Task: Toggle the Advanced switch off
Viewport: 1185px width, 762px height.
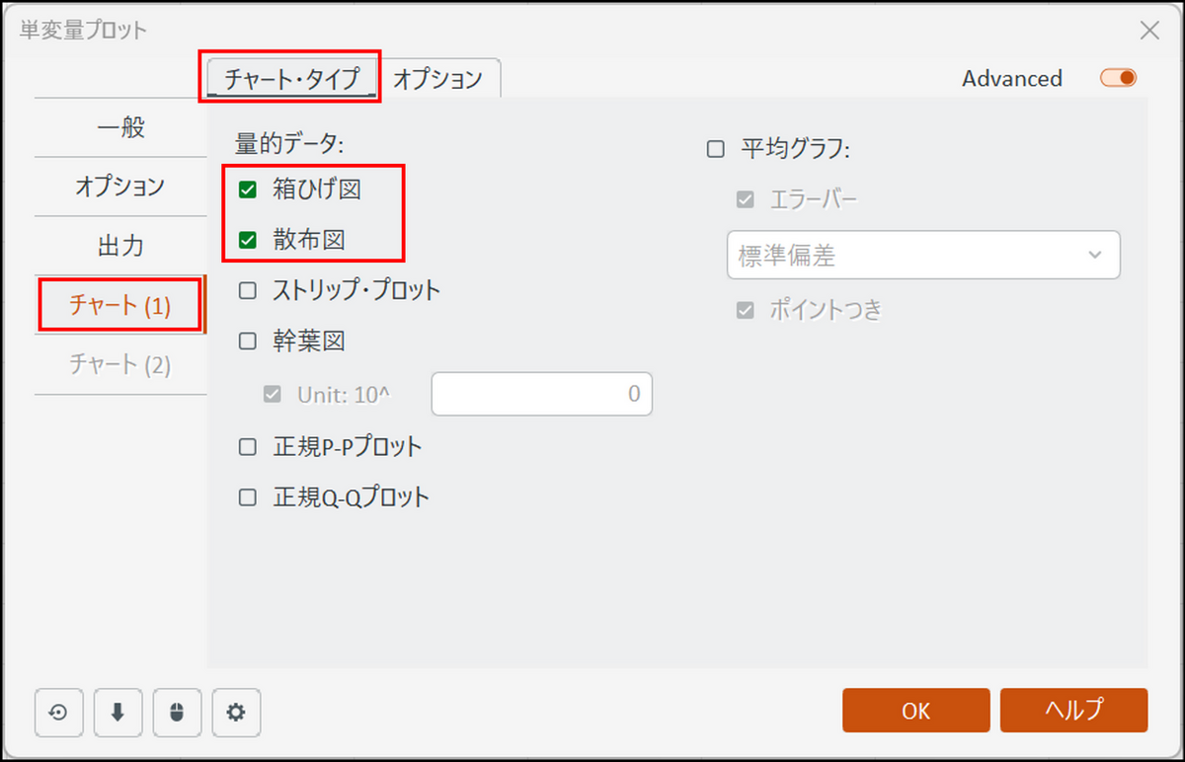Action: coord(1119,78)
